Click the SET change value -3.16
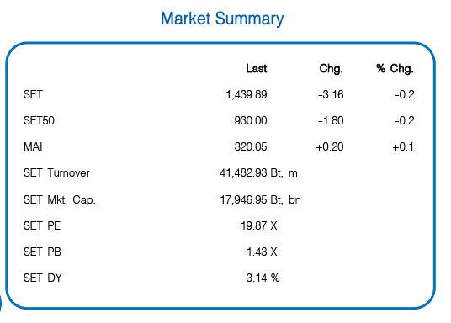 point(331,94)
